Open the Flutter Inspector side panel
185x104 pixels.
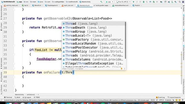click(184, 35)
